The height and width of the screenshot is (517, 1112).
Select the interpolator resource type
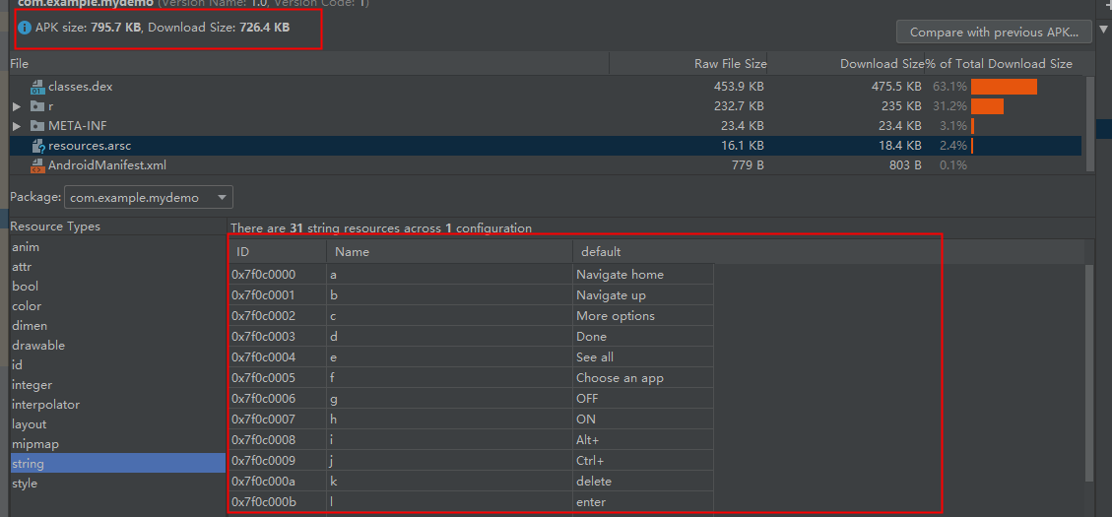pos(45,405)
